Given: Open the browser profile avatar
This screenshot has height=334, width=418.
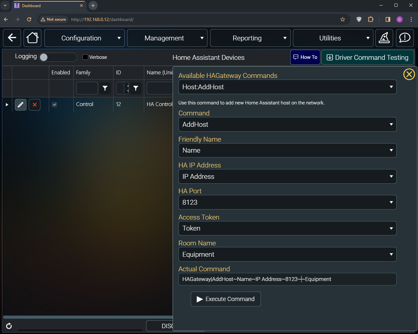Looking at the screenshot, I should coord(400,19).
